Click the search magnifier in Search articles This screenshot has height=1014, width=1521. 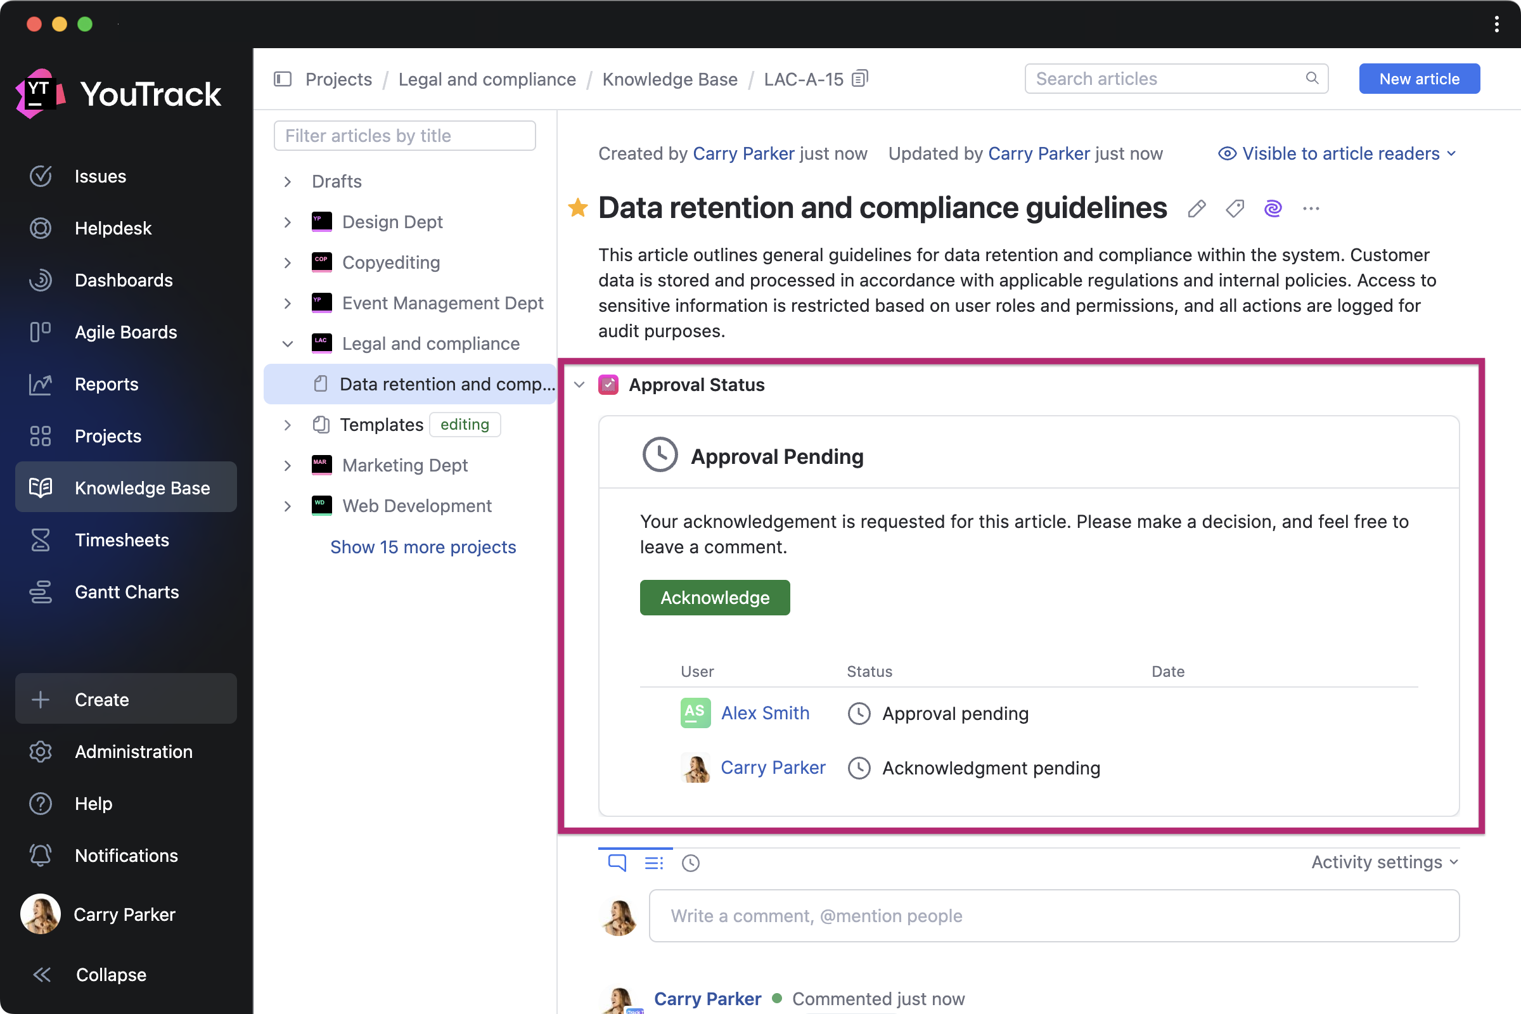(x=1311, y=78)
